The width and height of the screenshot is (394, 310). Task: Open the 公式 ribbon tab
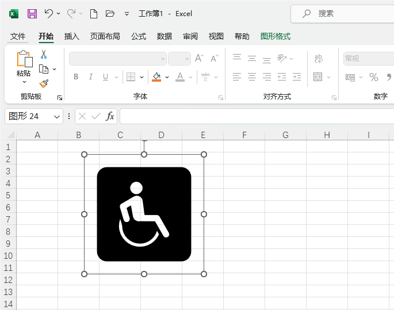pyautogui.click(x=139, y=36)
